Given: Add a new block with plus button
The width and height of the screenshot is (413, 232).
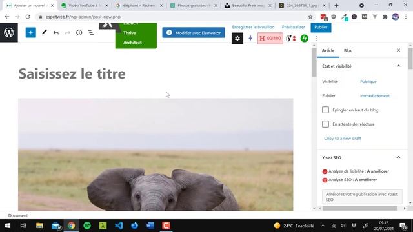Looking at the screenshot, I should (31, 33).
